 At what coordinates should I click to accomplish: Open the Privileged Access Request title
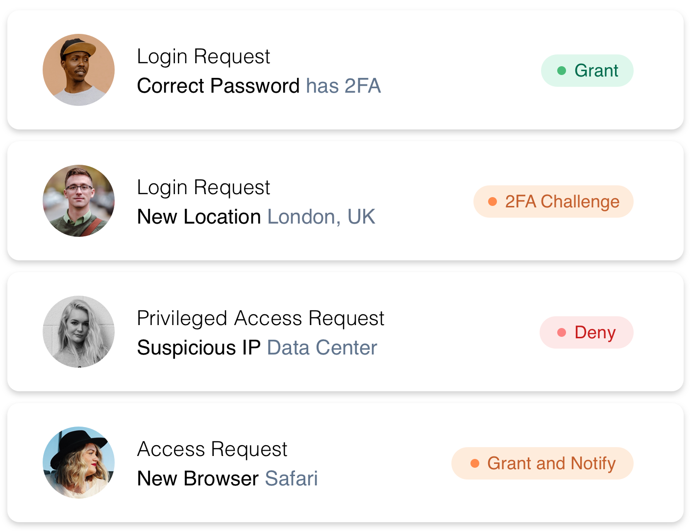click(x=260, y=318)
